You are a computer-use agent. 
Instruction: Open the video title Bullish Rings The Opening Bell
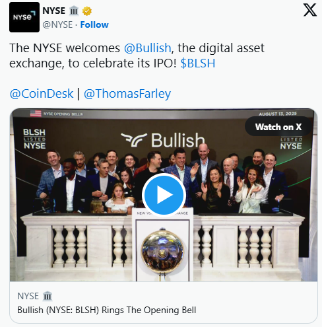click(x=107, y=310)
